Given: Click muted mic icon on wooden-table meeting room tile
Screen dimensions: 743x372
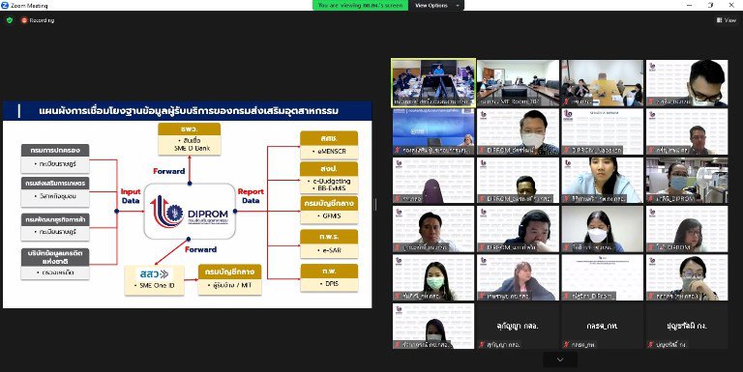Looking at the screenshot, I should click(566, 101).
